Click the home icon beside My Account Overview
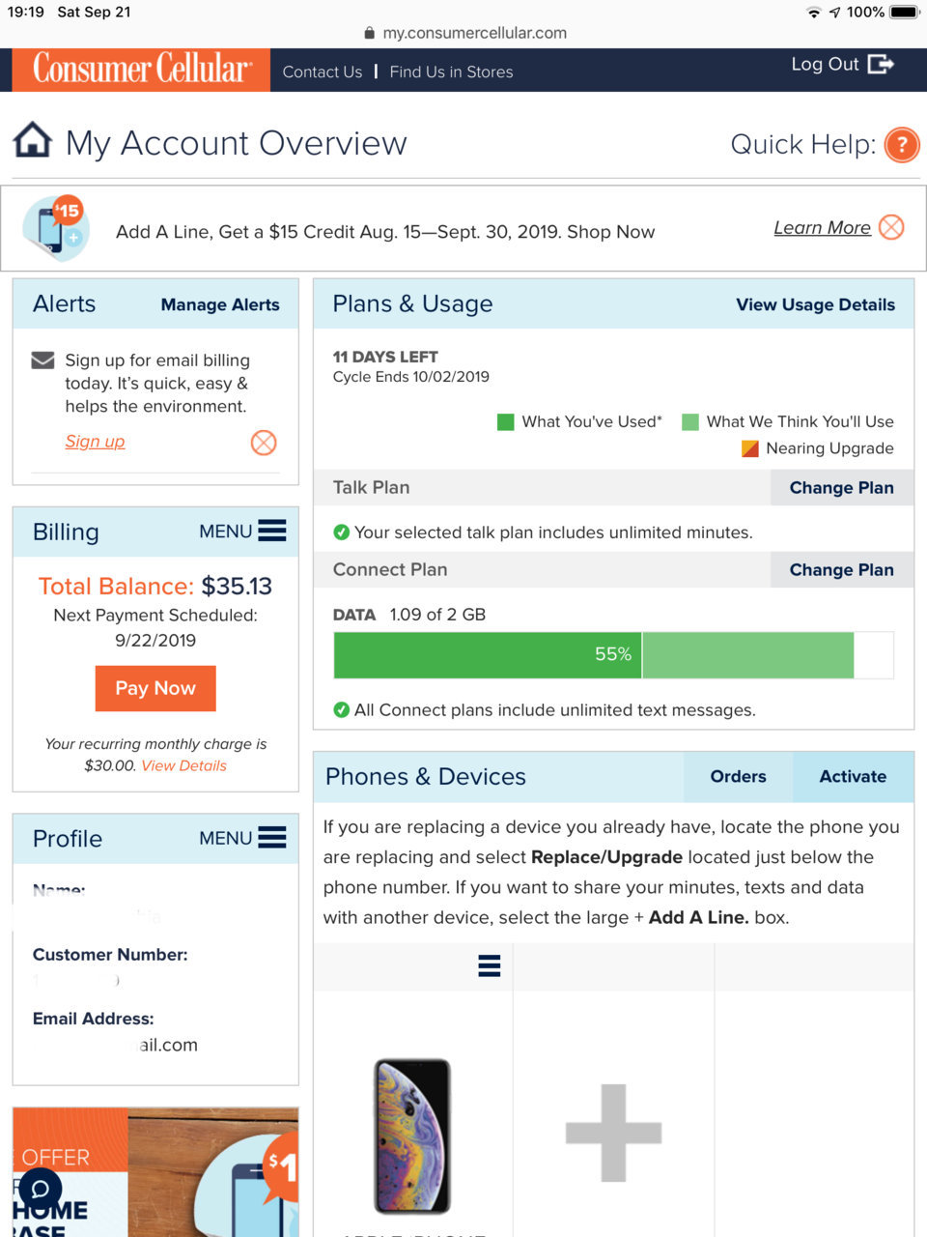This screenshot has width=927, height=1237. (x=32, y=140)
